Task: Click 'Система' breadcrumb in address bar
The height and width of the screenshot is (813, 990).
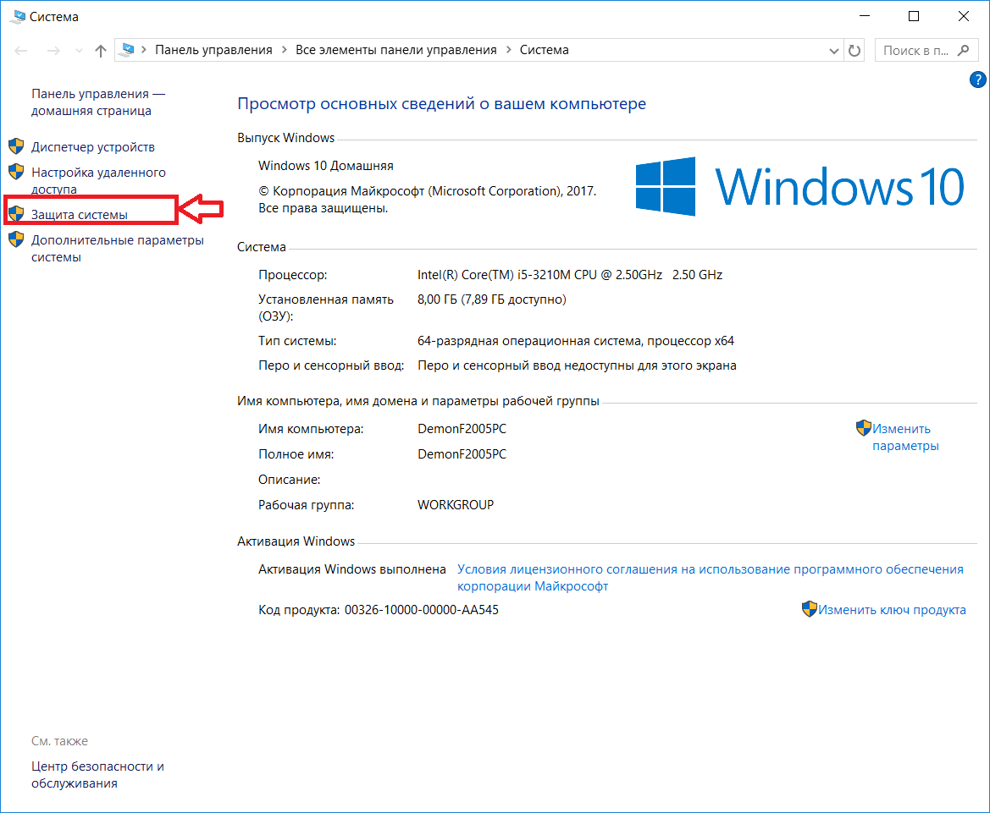Action: [545, 50]
